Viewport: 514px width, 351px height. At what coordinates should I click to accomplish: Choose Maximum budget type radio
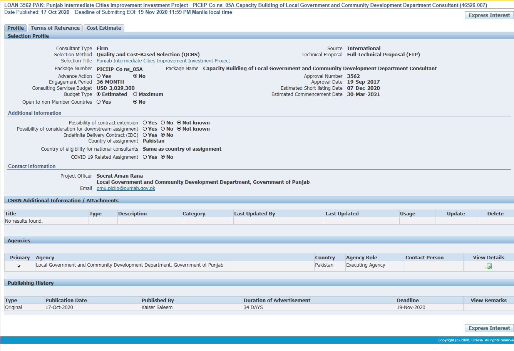[135, 94]
